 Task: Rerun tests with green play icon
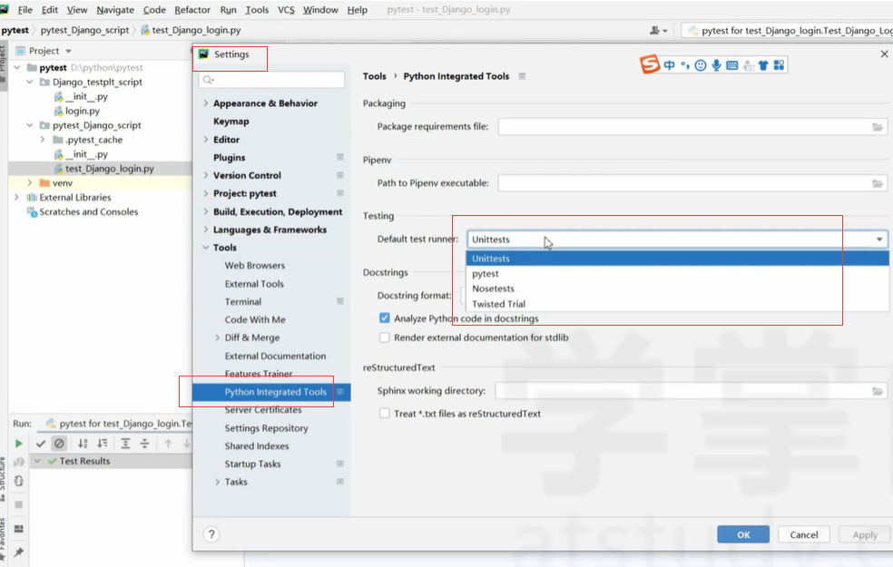coord(18,444)
